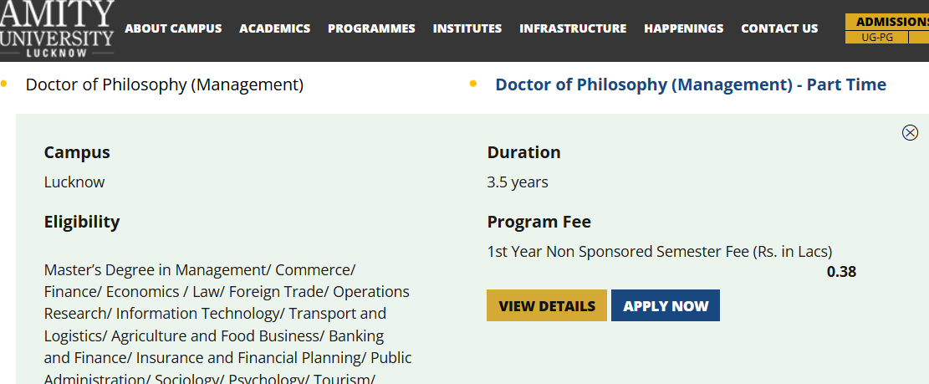929x384 pixels.
Task: Click bullet beside Doctor of Philosophy Part Time
Action: pos(473,84)
